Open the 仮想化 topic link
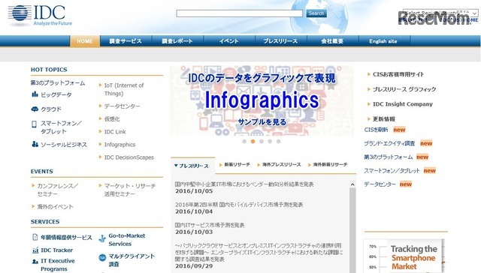Viewport: 481px width, 273px height. (x=112, y=118)
